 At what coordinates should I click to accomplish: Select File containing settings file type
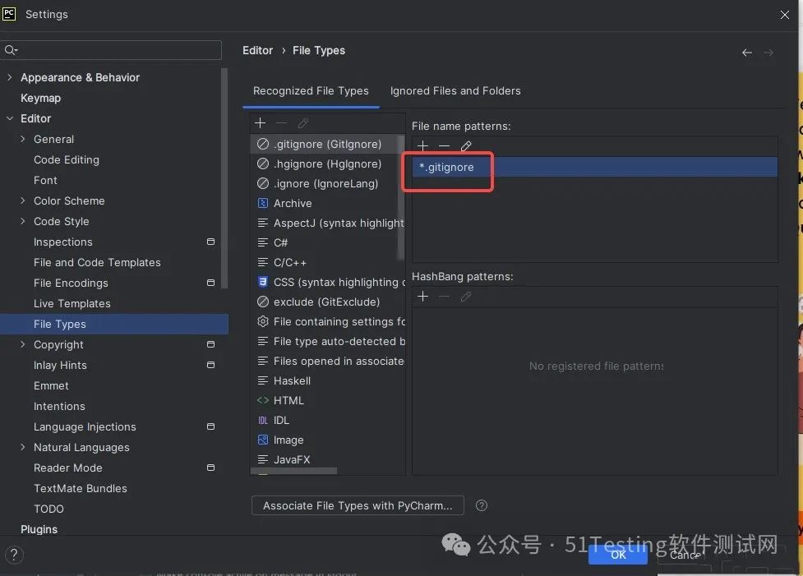click(327, 321)
